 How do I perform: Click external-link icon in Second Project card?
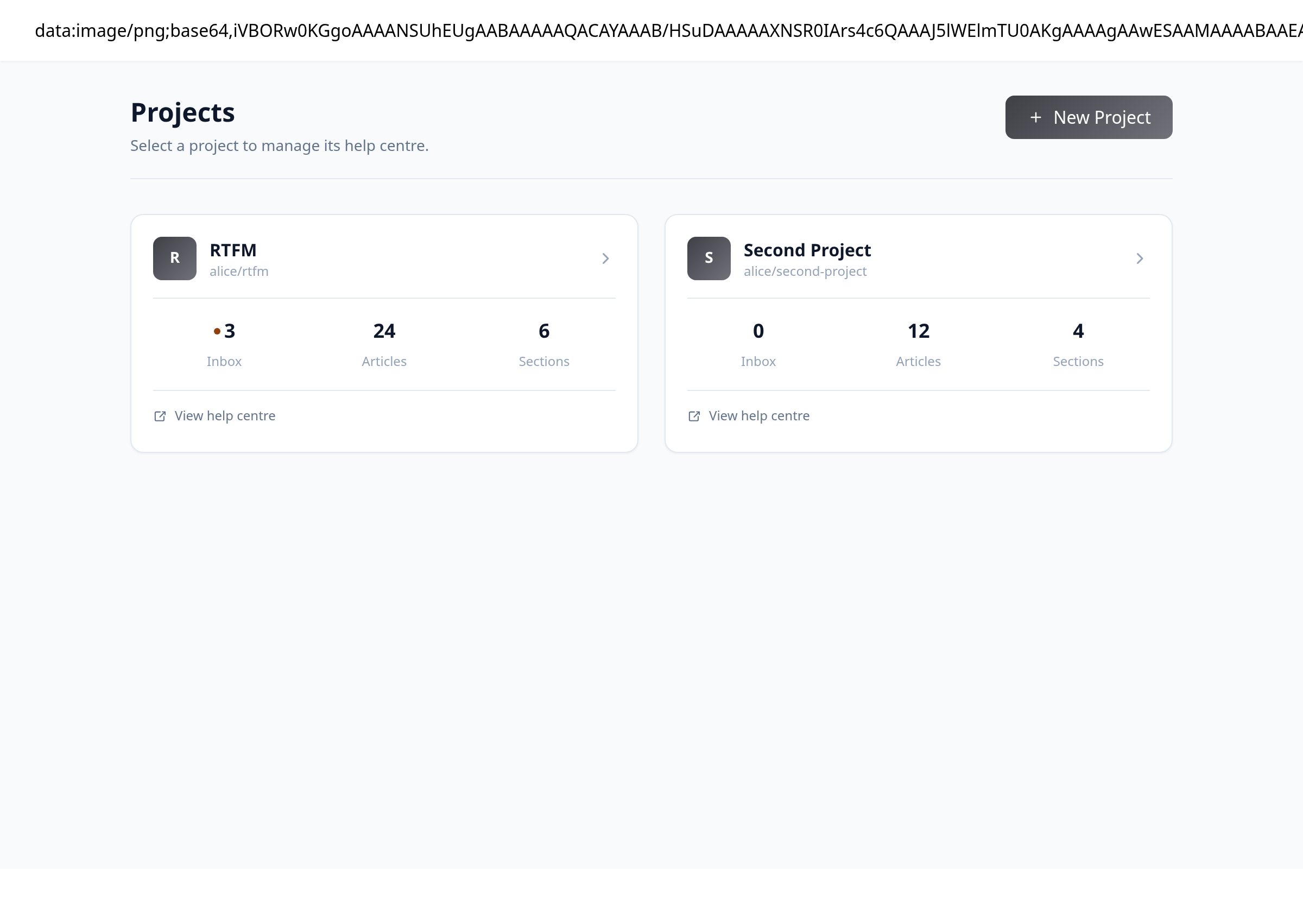pos(694,417)
